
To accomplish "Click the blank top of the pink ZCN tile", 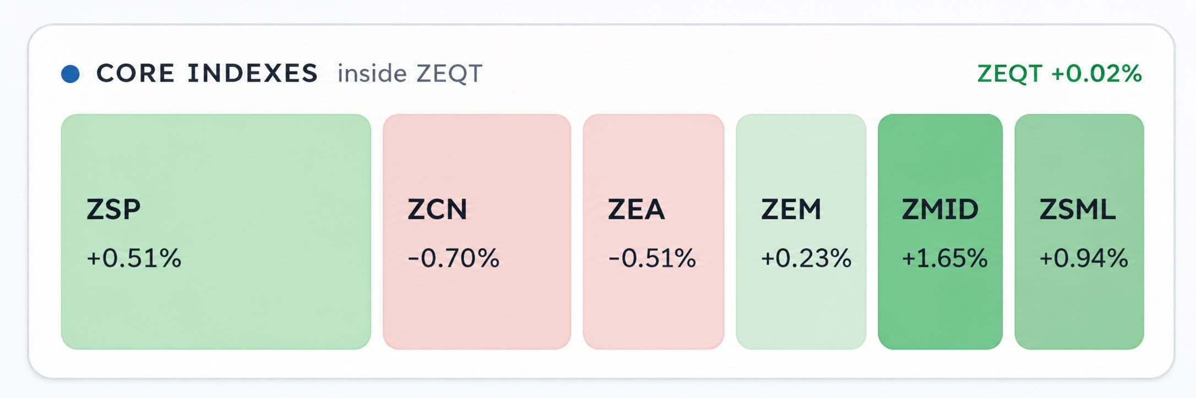I will click(x=477, y=154).
